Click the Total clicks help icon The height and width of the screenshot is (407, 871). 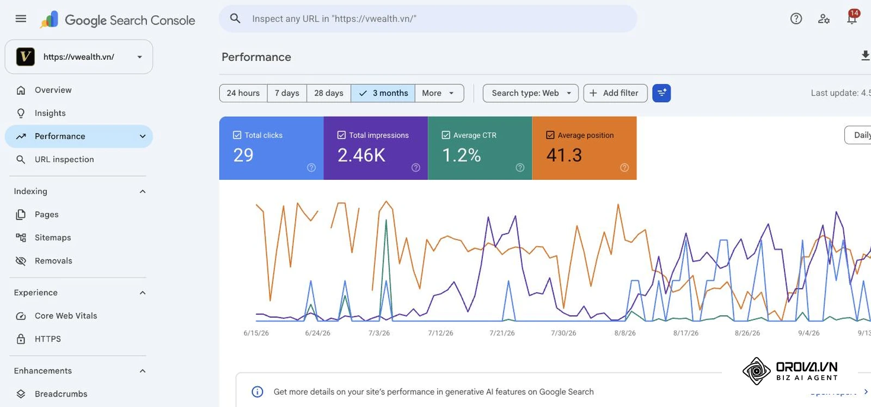click(x=311, y=167)
